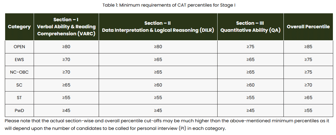The image size is (336, 135).
Task: Select the VARC ≥65 cell in SC row
Action: [x=66, y=85]
